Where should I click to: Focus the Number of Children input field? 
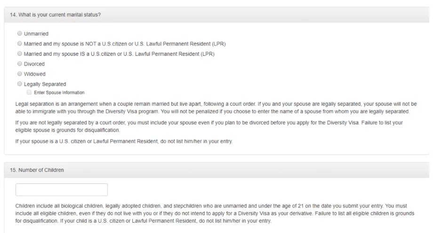pyautogui.click(x=62, y=190)
